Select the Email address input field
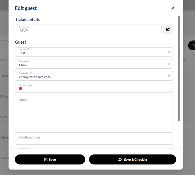Screen dimensions: 195x175 tap(94, 76)
